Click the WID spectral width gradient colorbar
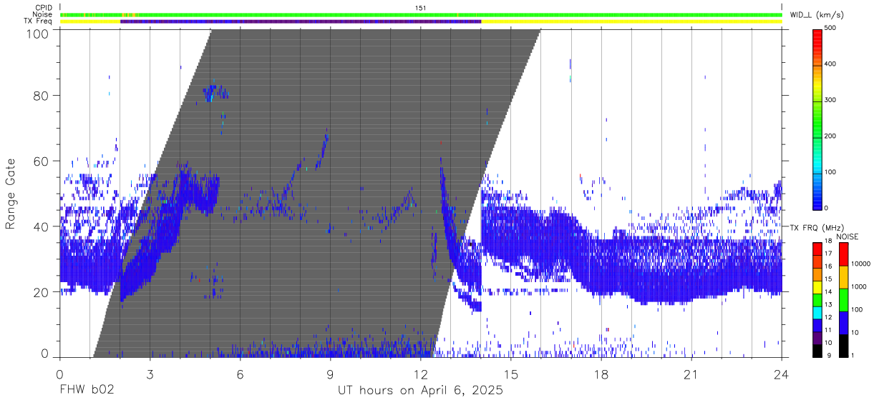The image size is (879, 405). [x=817, y=119]
